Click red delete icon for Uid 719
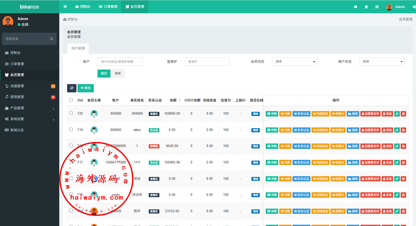The height and width of the screenshot is (226, 416). [x=403, y=130]
